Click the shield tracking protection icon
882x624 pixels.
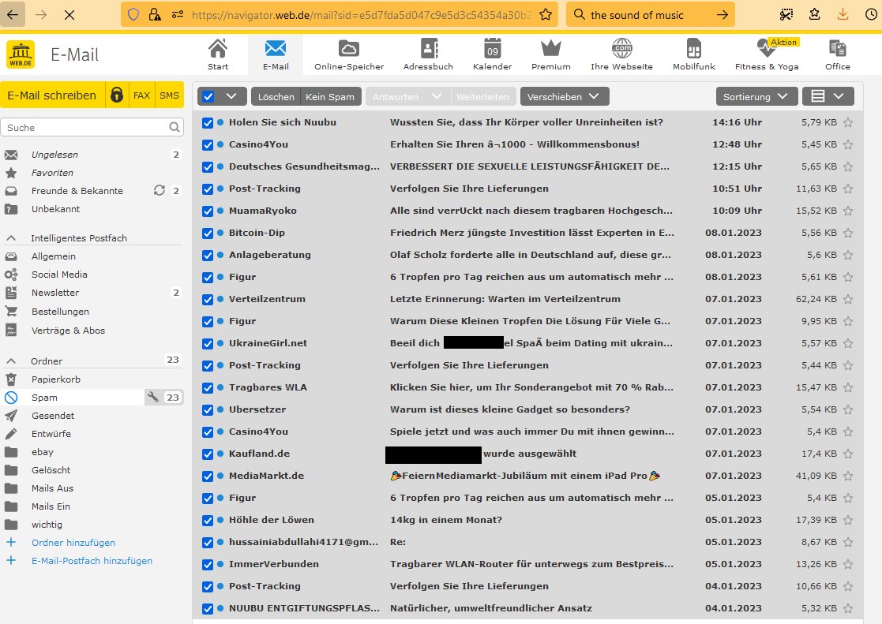[x=133, y=15]
